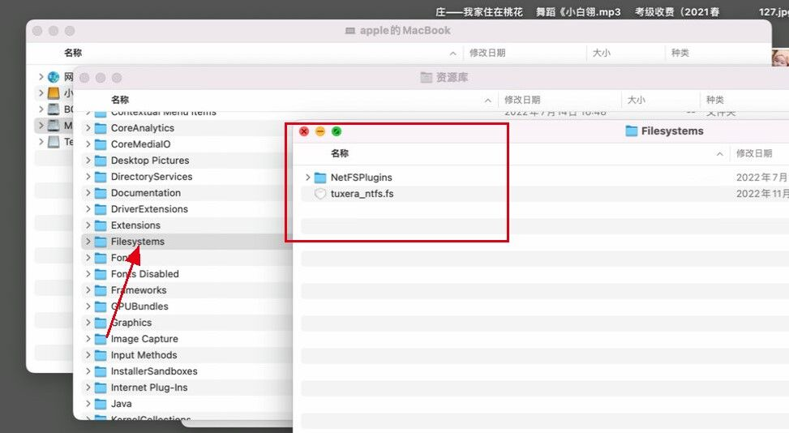
Task: Select the DirectoryServices folder icon
Action: coord(101,177)
